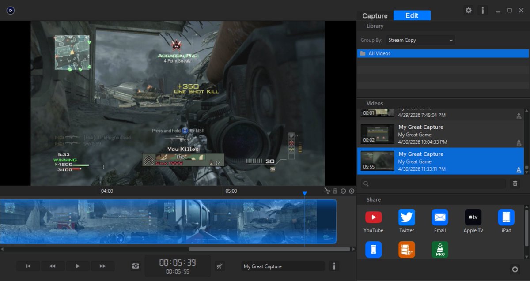This screenshot has width=530, height=281.
Task: Click the app logo in top-left corner
Action: (x=11, y=10)
